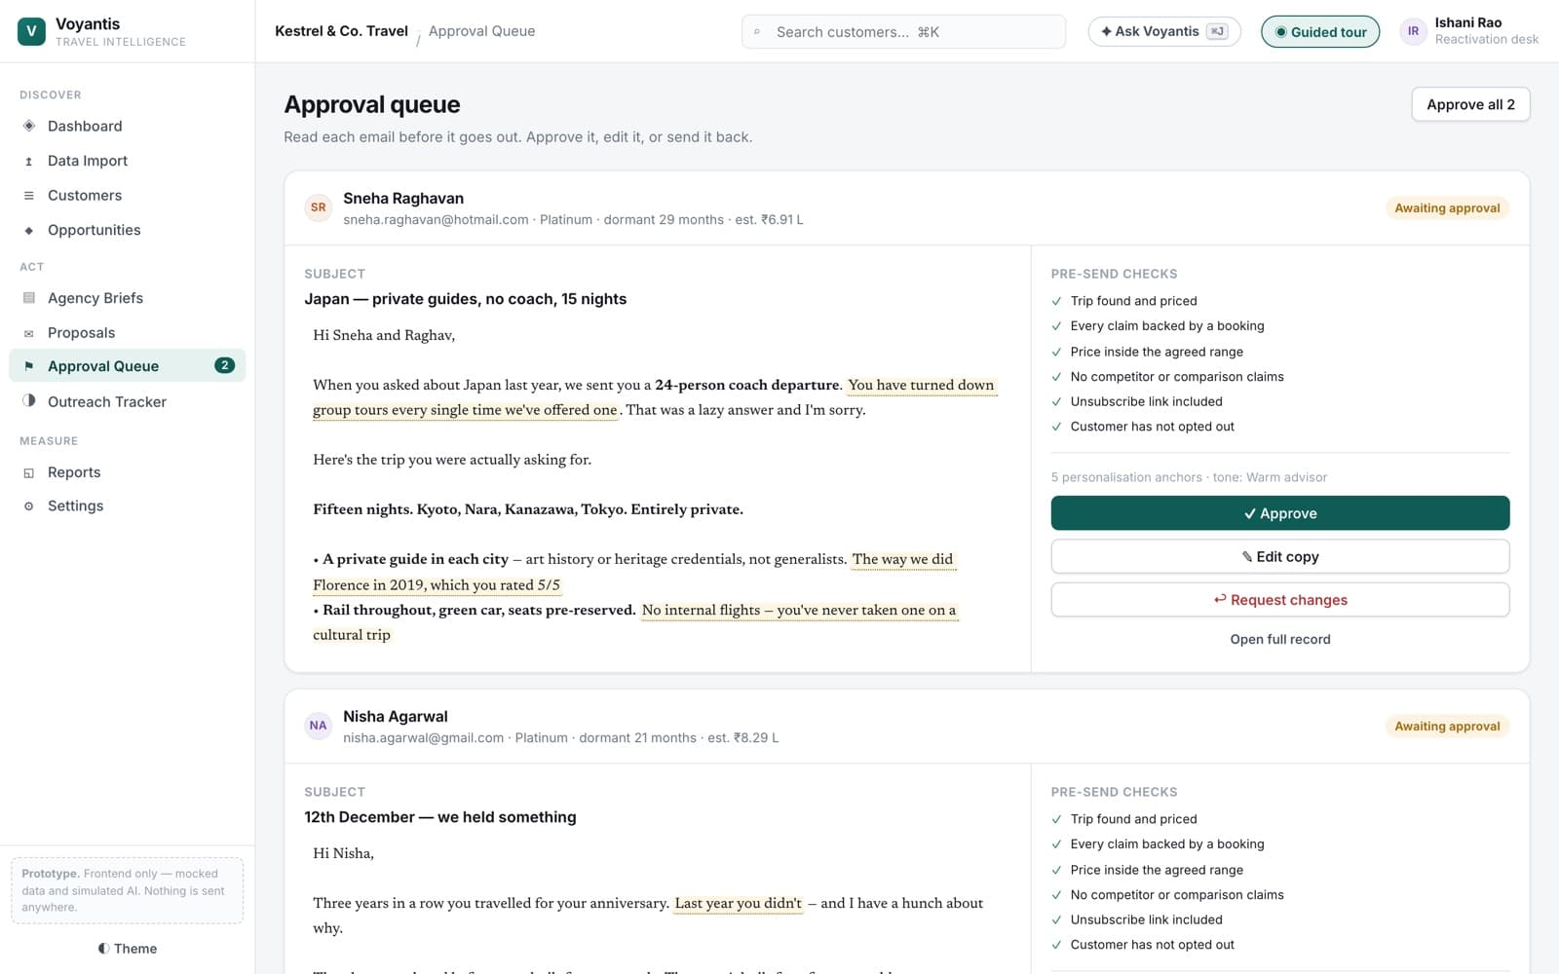Click Nisha Agarwal's NA avatar
This screenshot has width=1559, height=974.
tap(319, 726)
